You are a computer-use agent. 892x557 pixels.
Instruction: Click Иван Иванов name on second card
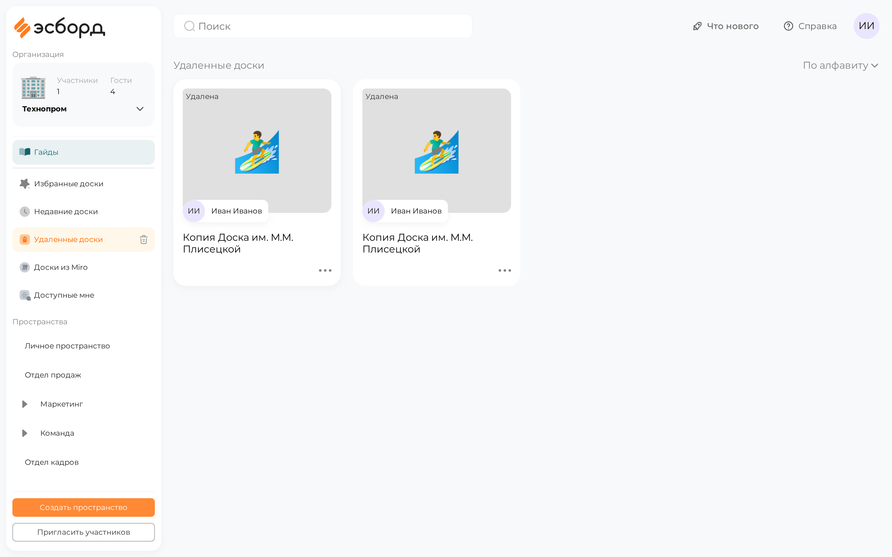416,211
